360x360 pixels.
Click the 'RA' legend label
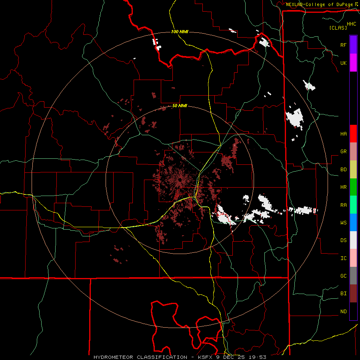343,205
